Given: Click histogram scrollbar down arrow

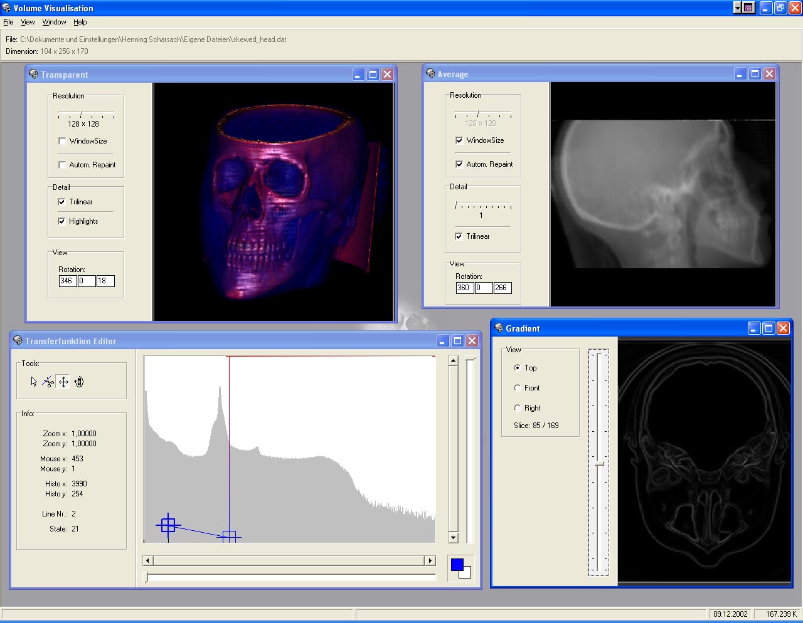Looking at the screenshot, I should pos(453,537).
